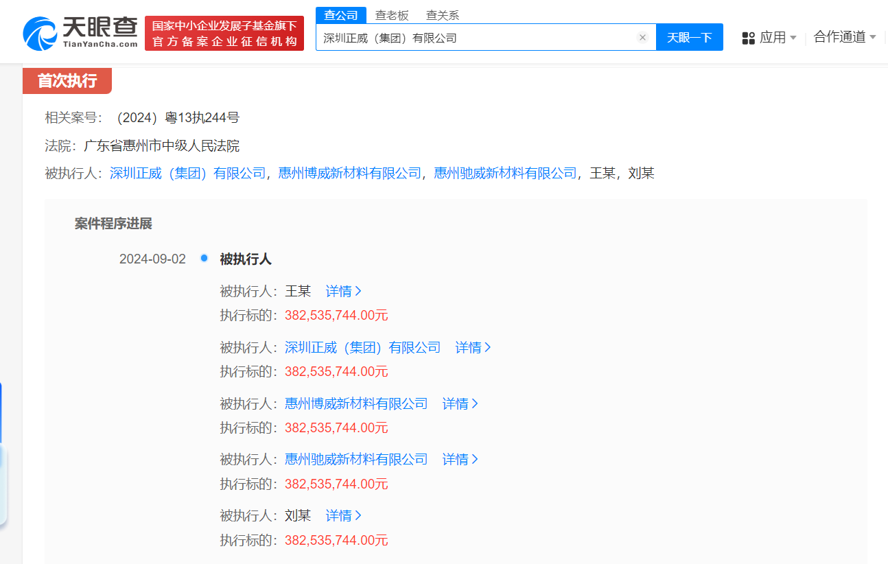Click the 国家中小企业发展子基金 red banner
The height and width of the screenshot is (564, 888).
click(x=224, y=32)
